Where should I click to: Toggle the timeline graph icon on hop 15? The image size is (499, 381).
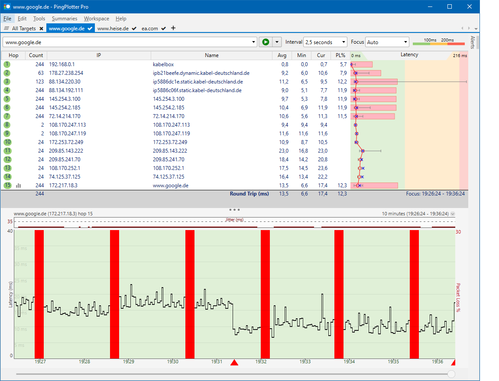[x=19, y=186]
